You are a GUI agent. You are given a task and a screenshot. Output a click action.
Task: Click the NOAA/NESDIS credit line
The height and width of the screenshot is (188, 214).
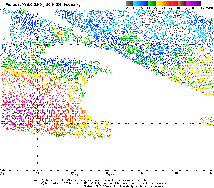125,186
